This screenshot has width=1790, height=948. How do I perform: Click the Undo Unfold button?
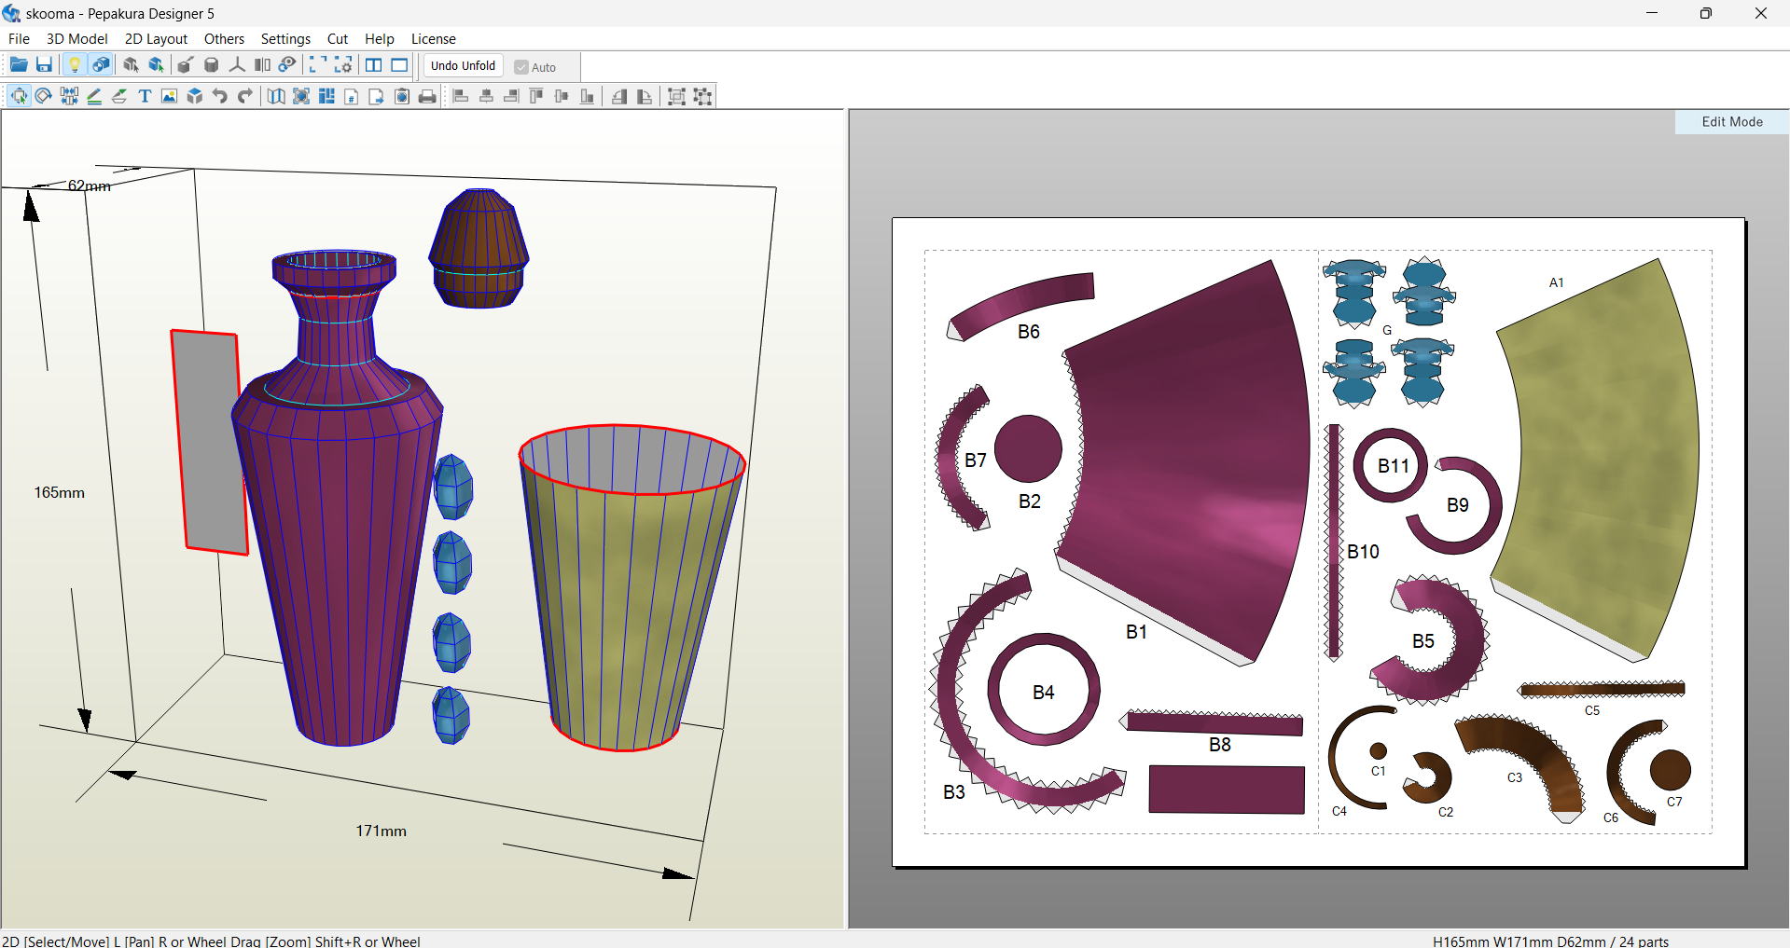click(463, 65)
